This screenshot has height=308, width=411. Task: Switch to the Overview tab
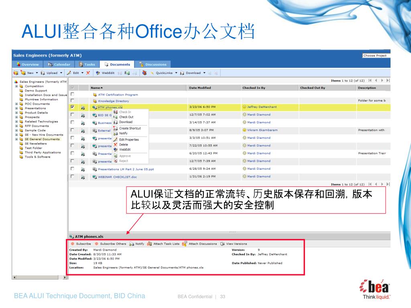28,65
